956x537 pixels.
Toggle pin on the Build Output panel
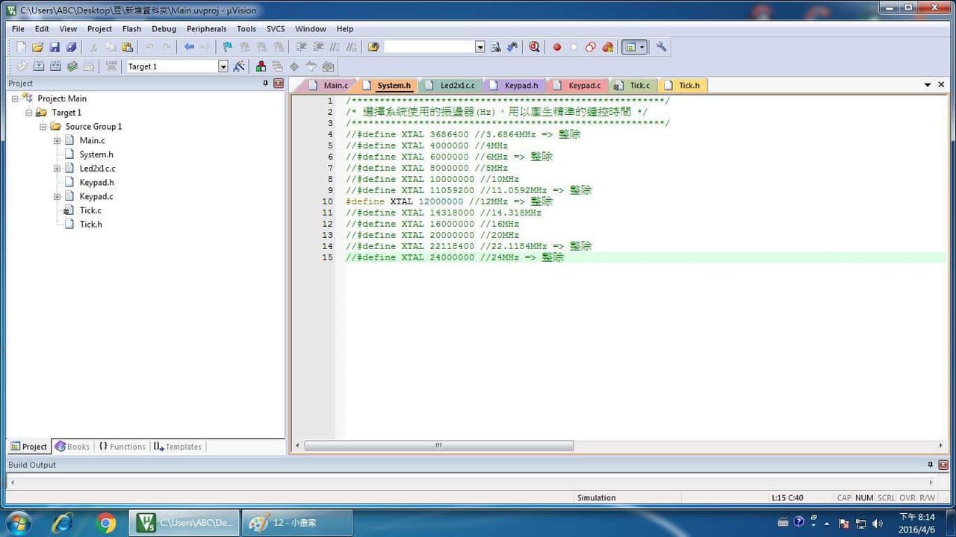(x=930, y=465)
